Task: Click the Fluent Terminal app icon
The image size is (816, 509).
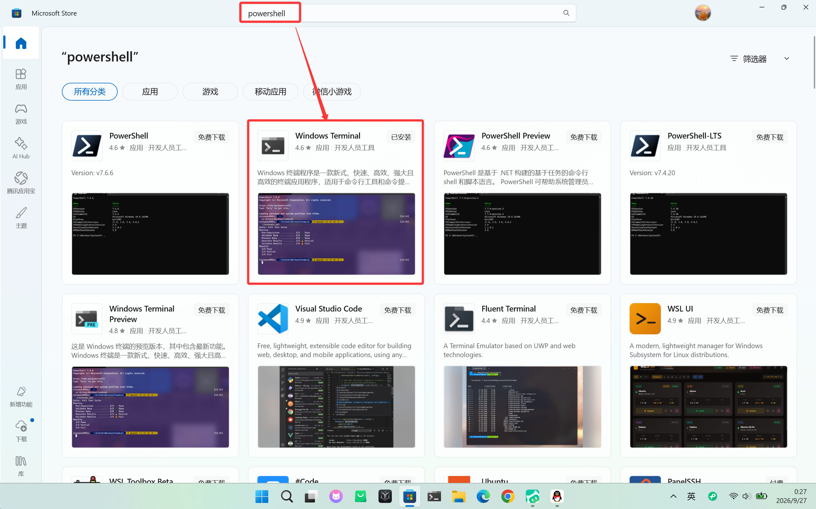Action: click(459, 319)
